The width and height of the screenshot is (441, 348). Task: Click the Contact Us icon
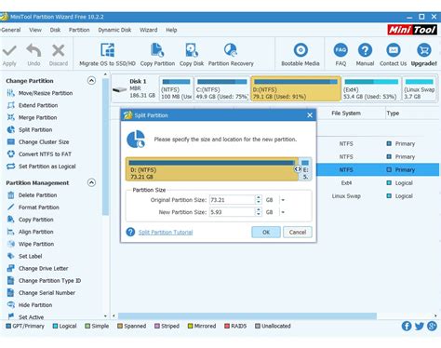pos(393,50)
